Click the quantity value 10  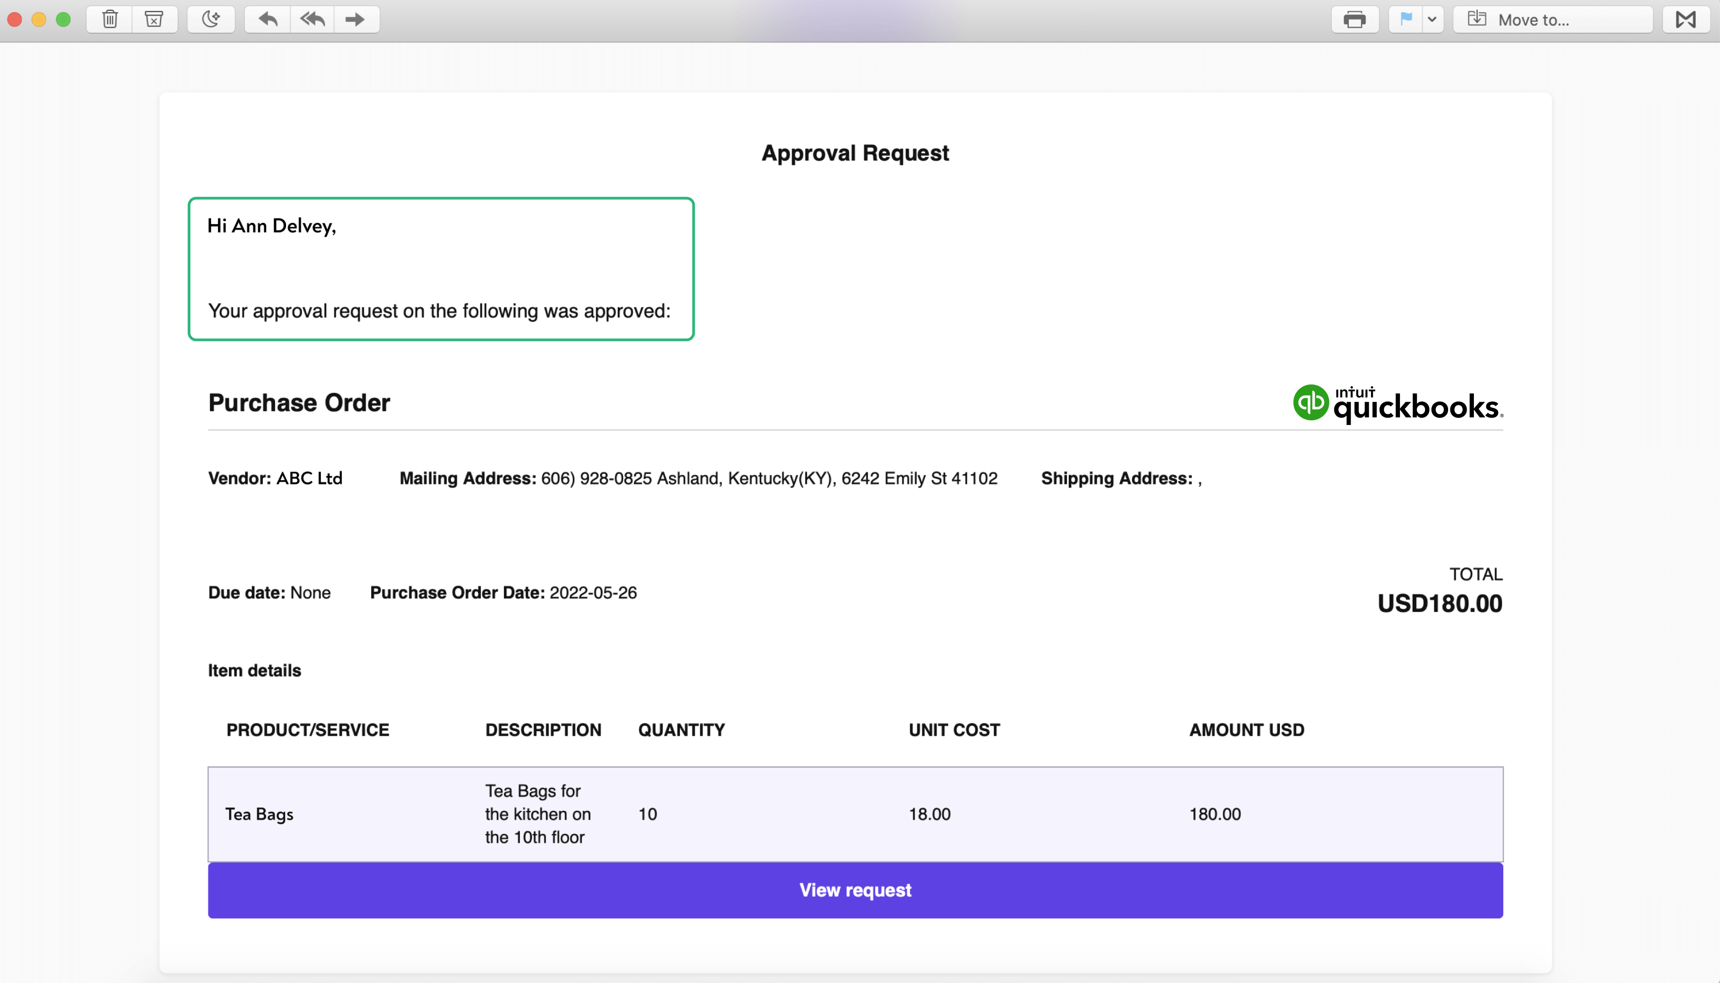click(x=648, y=814)
